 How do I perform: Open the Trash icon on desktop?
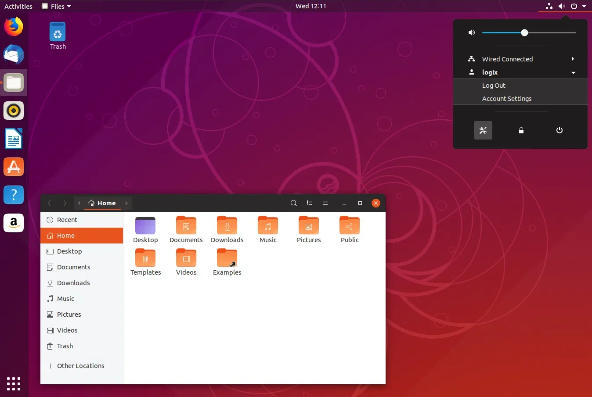58,36
